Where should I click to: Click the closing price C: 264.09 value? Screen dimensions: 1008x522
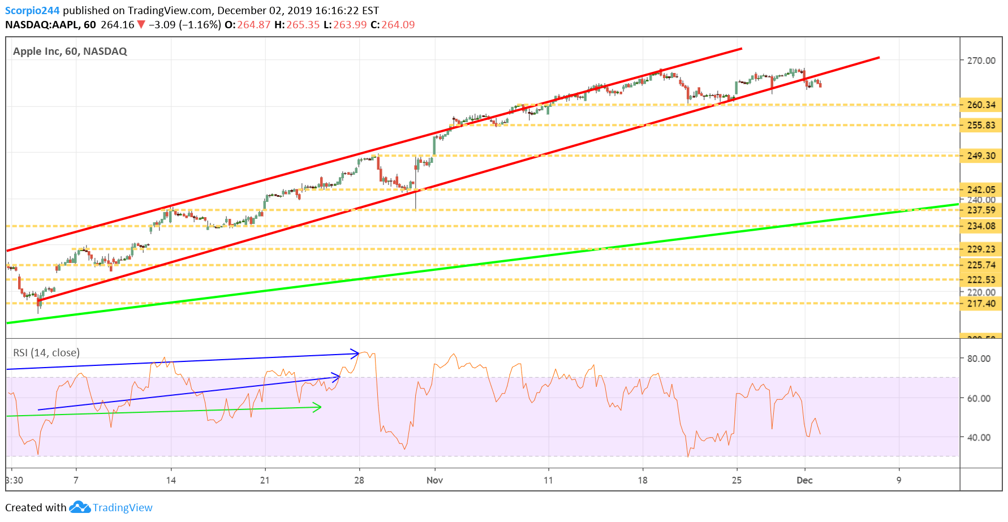393,25
